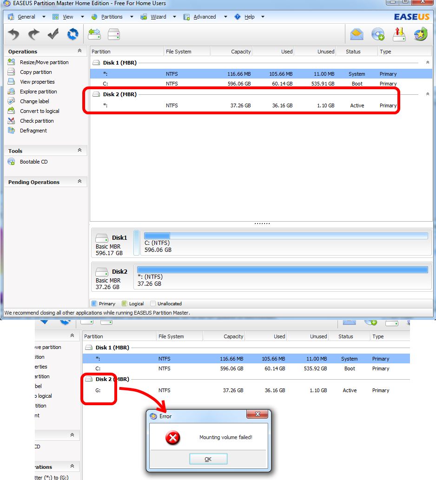Screen dimensions: 436x480
Task: Click the Copy partition toolbar drive icon
Action: click(114, 34)
